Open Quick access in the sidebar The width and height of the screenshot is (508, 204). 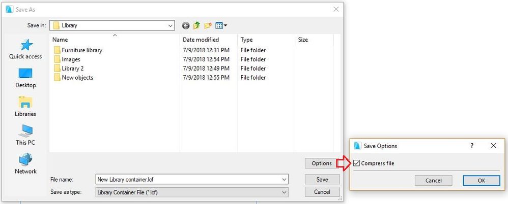(25, 49)
